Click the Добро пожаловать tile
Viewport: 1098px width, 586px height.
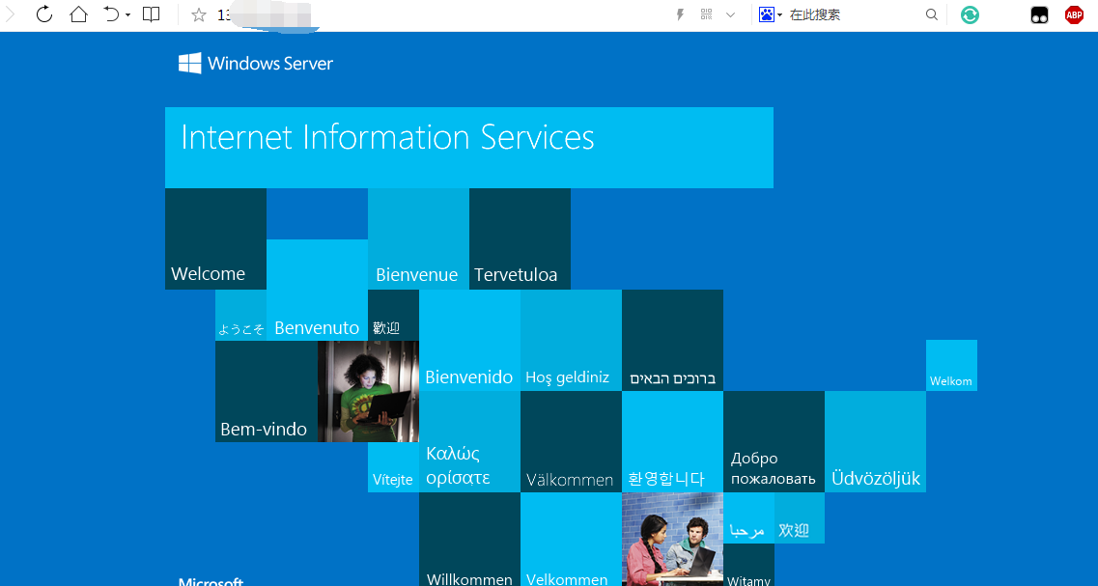point(774,442)
